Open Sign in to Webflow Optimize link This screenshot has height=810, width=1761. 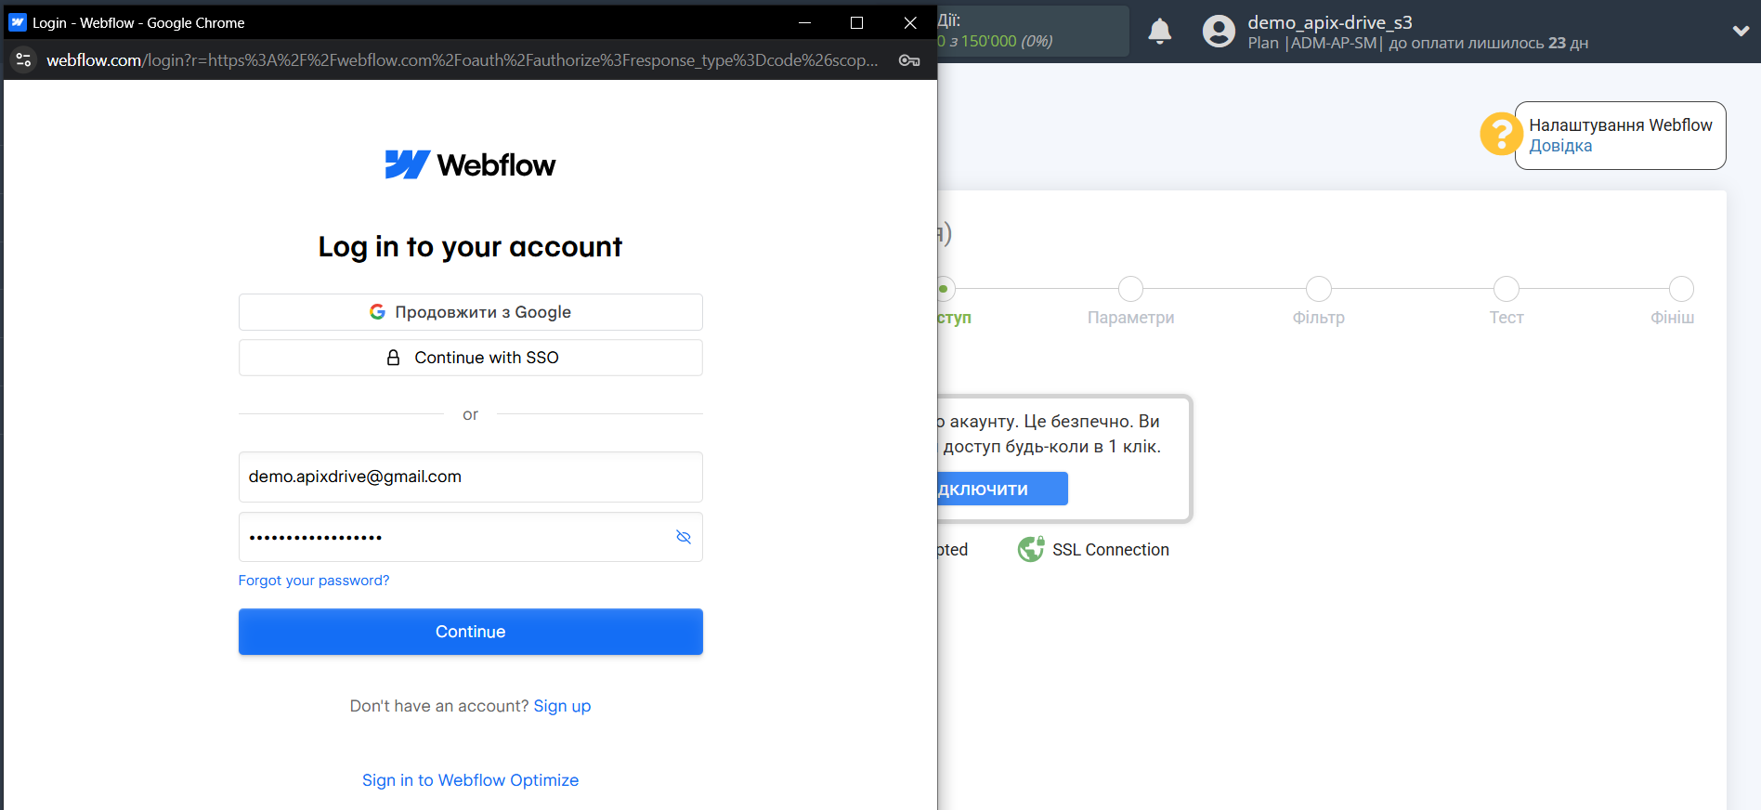click(470, 780)
